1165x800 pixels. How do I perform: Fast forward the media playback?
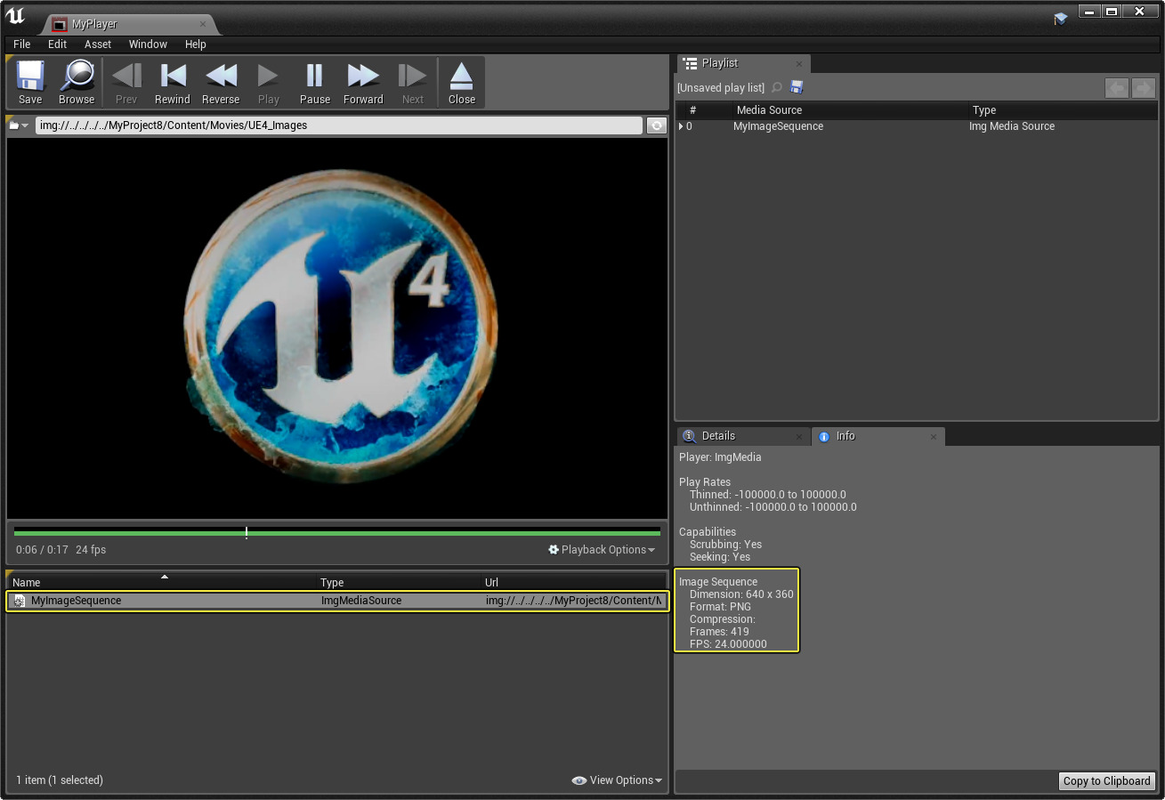(x=363, y=82)
